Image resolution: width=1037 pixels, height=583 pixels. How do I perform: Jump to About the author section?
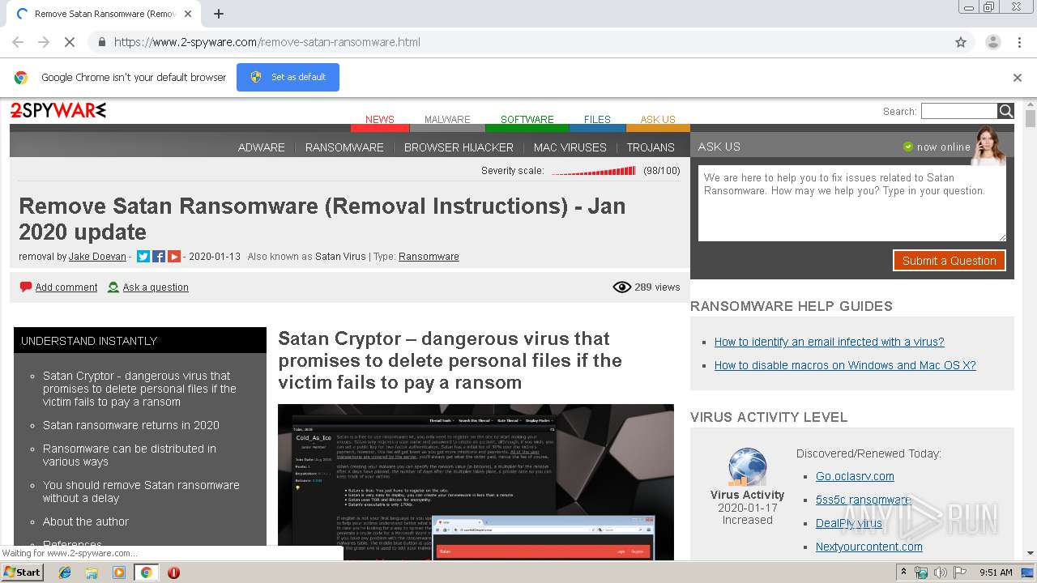coord(86,521)
